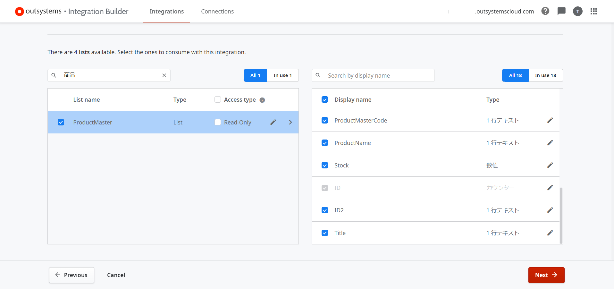Click edit pencil for ProductMasterCode
The image size is (614, 289).
click(550, 120)
